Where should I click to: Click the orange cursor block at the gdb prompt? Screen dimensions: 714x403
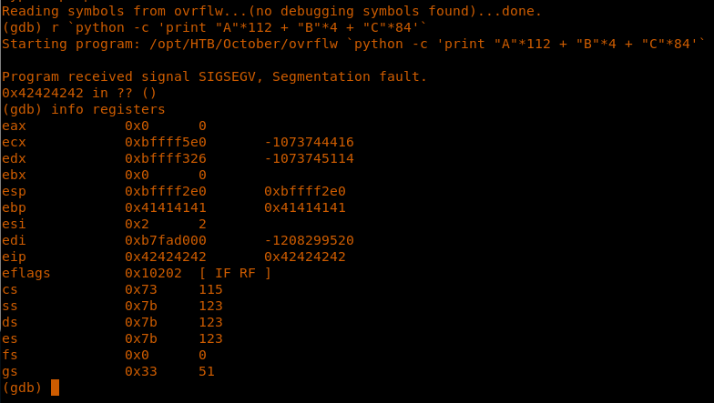tap(56, 388)
